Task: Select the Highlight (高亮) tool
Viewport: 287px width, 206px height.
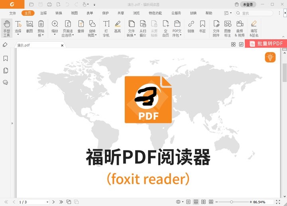Action: (118, 27)
